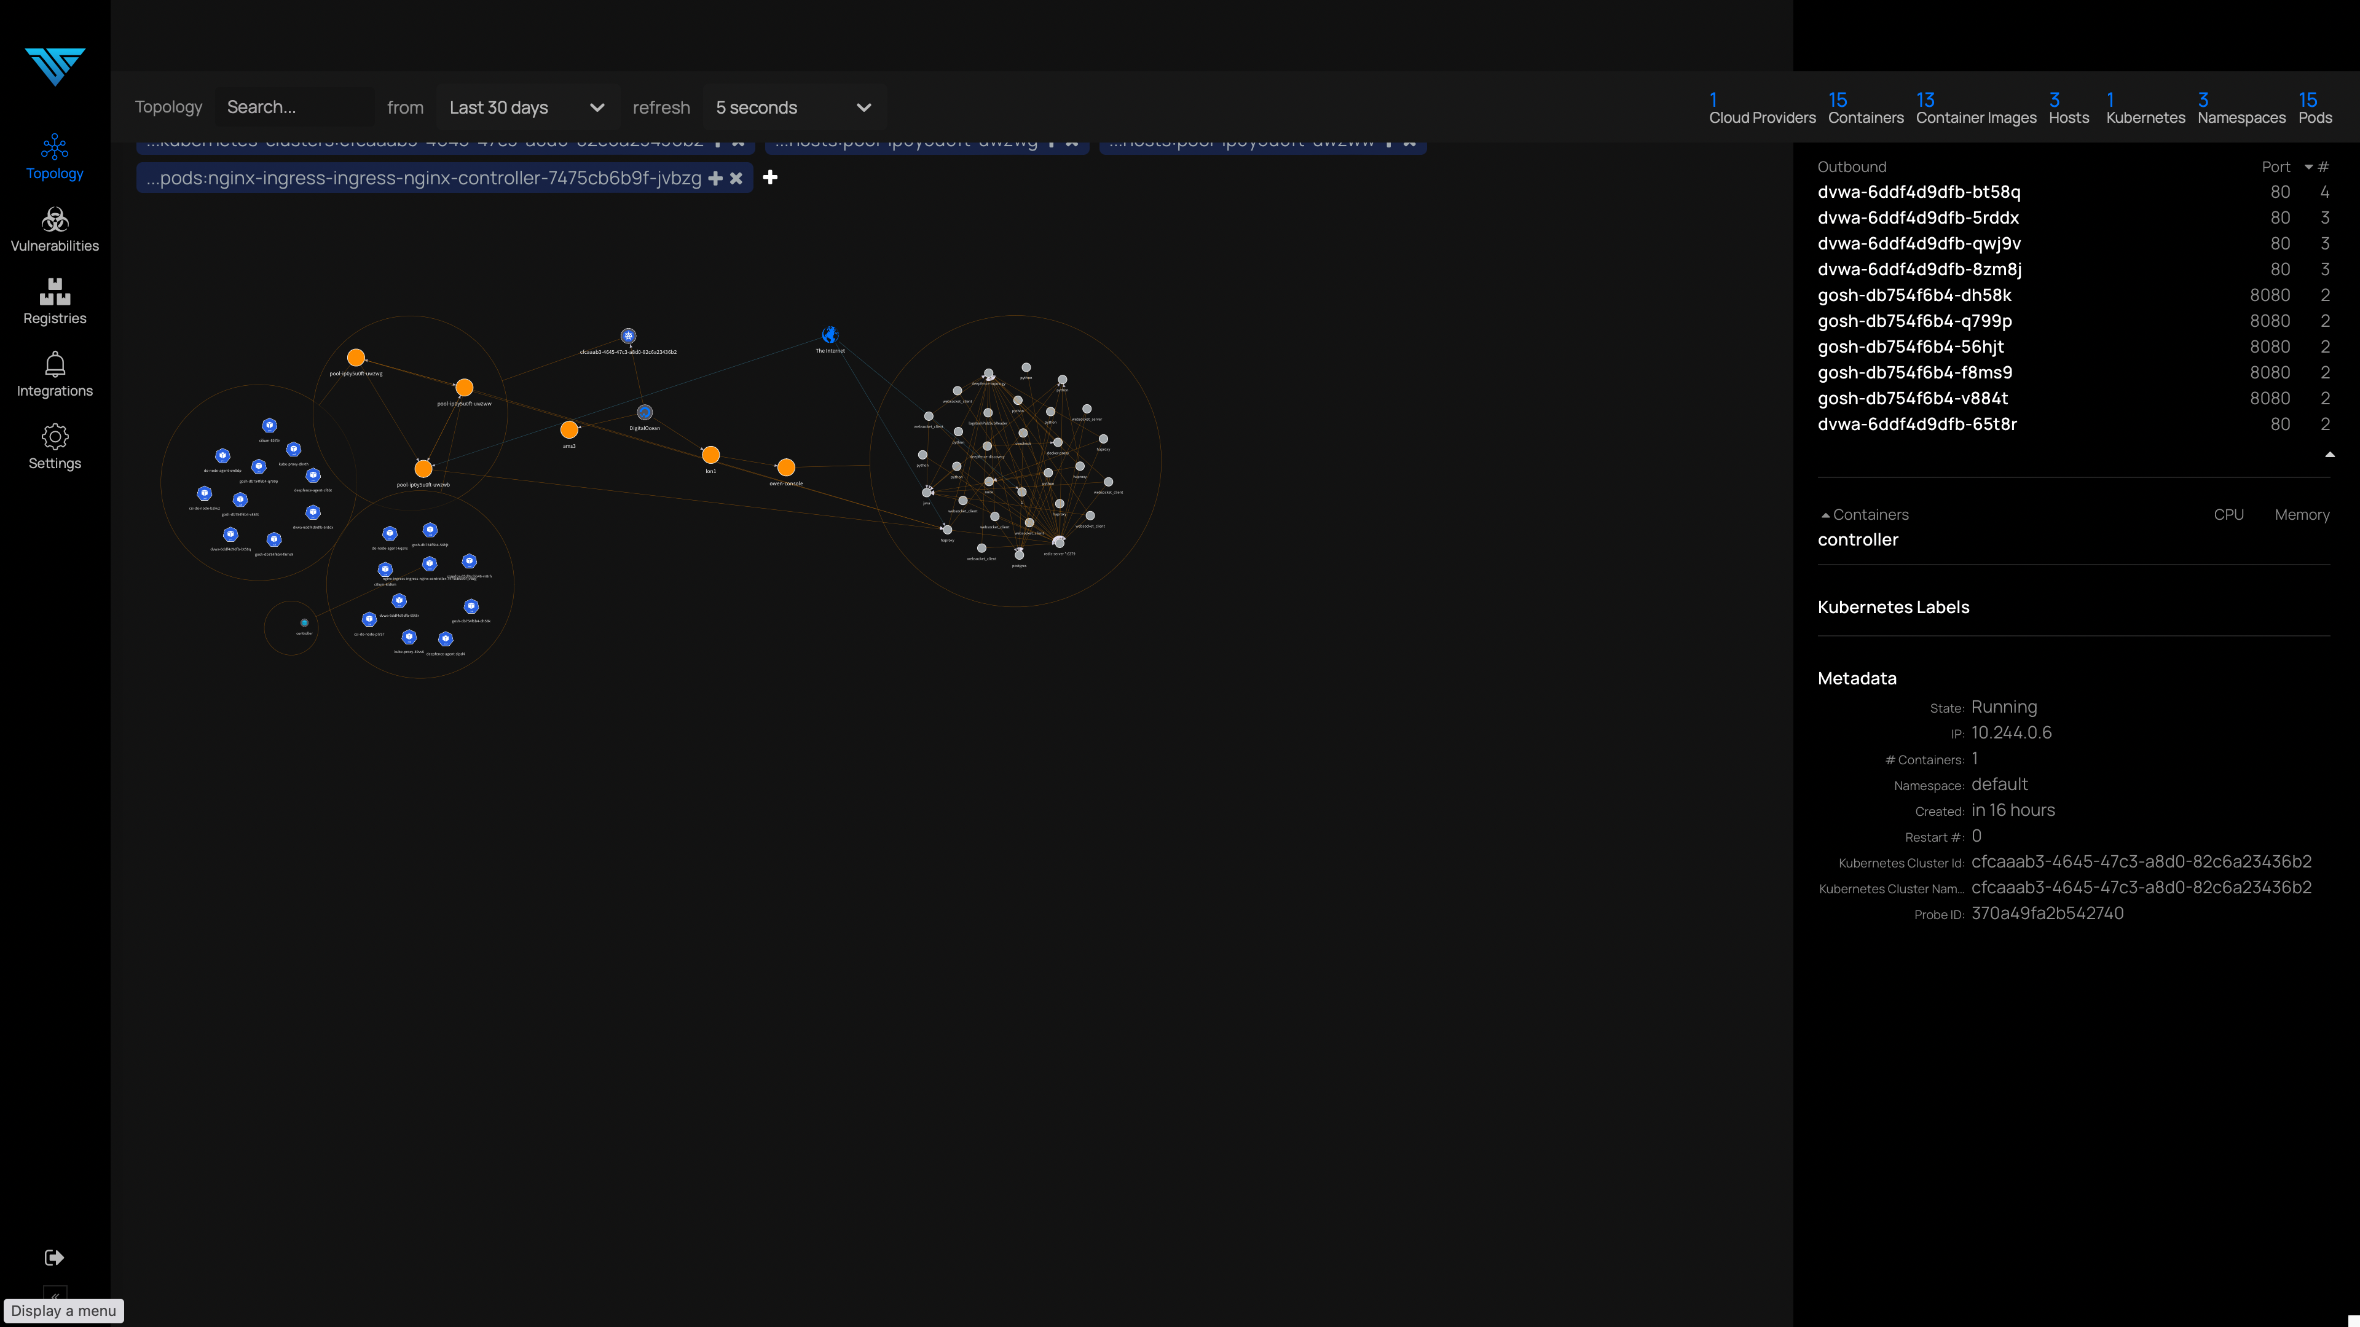Remove the nginx-ingress-controller pod filter
Image resolution: width=2360 pixels, height=1327 pixels.
coord(737,179)
